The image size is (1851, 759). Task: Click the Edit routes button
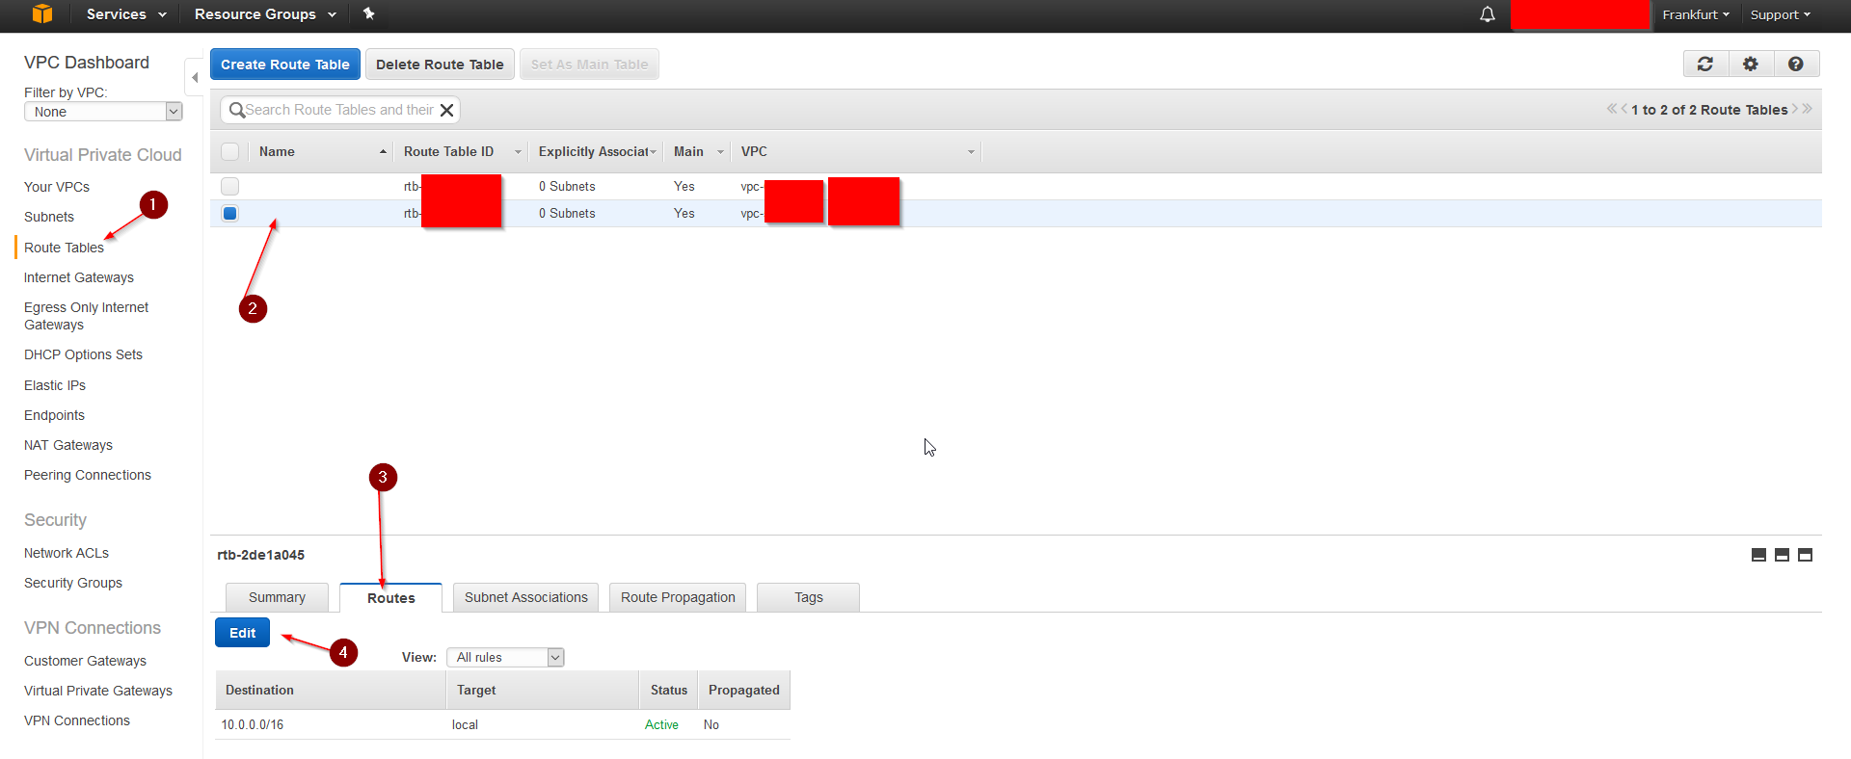click(x=242, y=633)
